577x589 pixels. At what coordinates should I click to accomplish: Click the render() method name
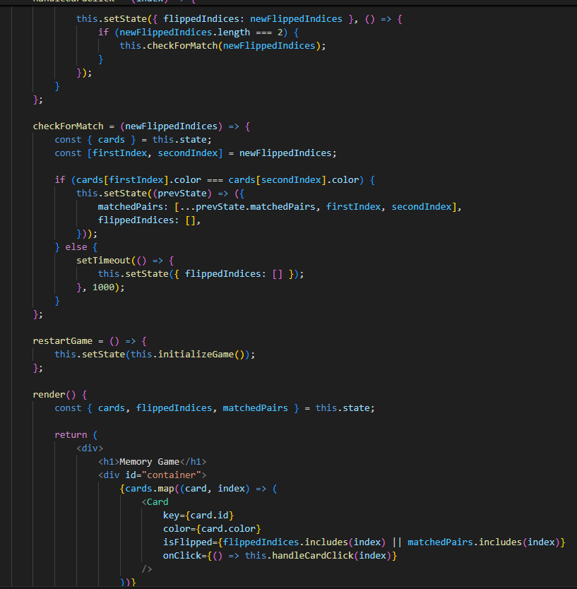(x=49, y=395)
